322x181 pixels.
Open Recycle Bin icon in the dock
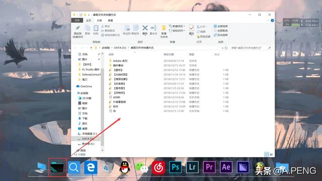pos(108,167)
